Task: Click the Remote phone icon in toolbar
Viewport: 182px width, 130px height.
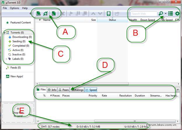Action: pos(108,14)
